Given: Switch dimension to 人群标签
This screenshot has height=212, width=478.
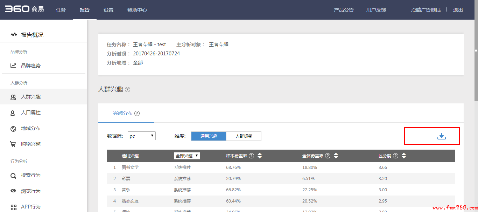Looking at the screenshot, I should click(x=244, y=136).
